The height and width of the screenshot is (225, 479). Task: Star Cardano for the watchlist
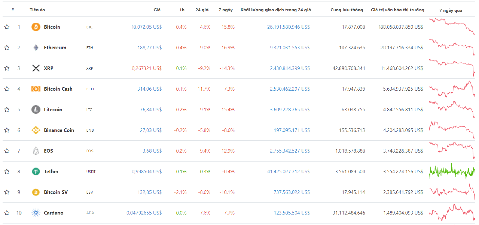coord(7,213)
